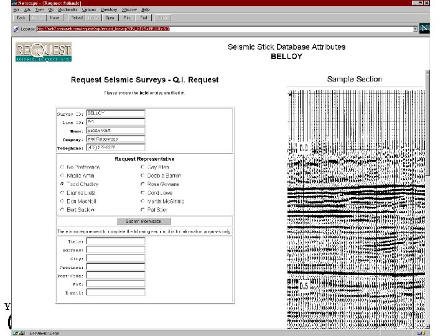Reload the page from the toolbar
448x336 pixels.
tap(77, 17)
